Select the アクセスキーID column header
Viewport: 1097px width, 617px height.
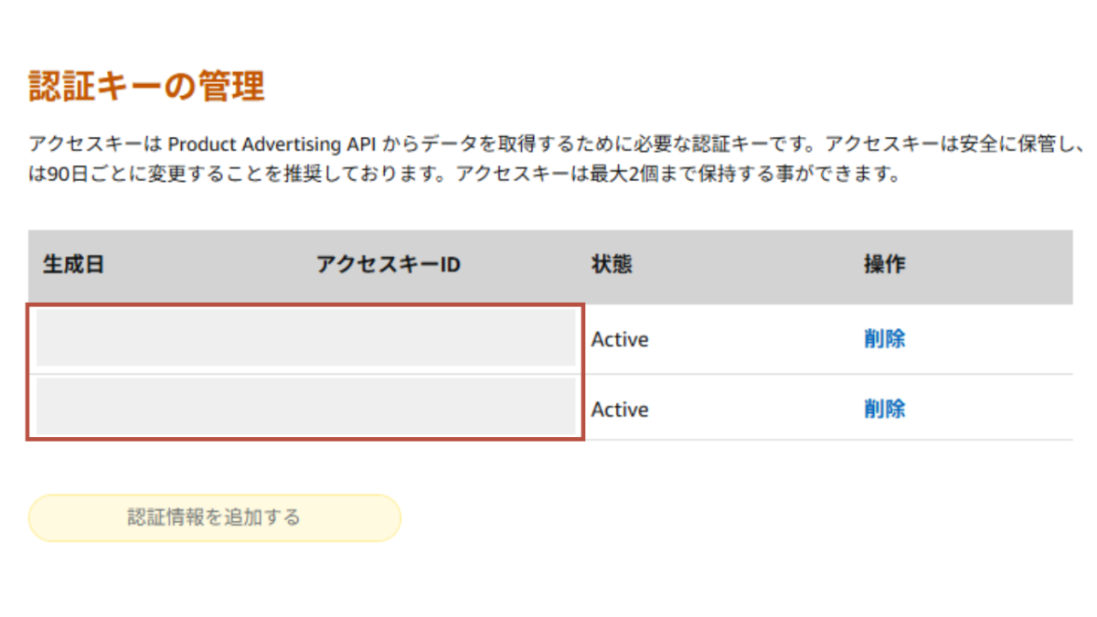pos(389,265)
